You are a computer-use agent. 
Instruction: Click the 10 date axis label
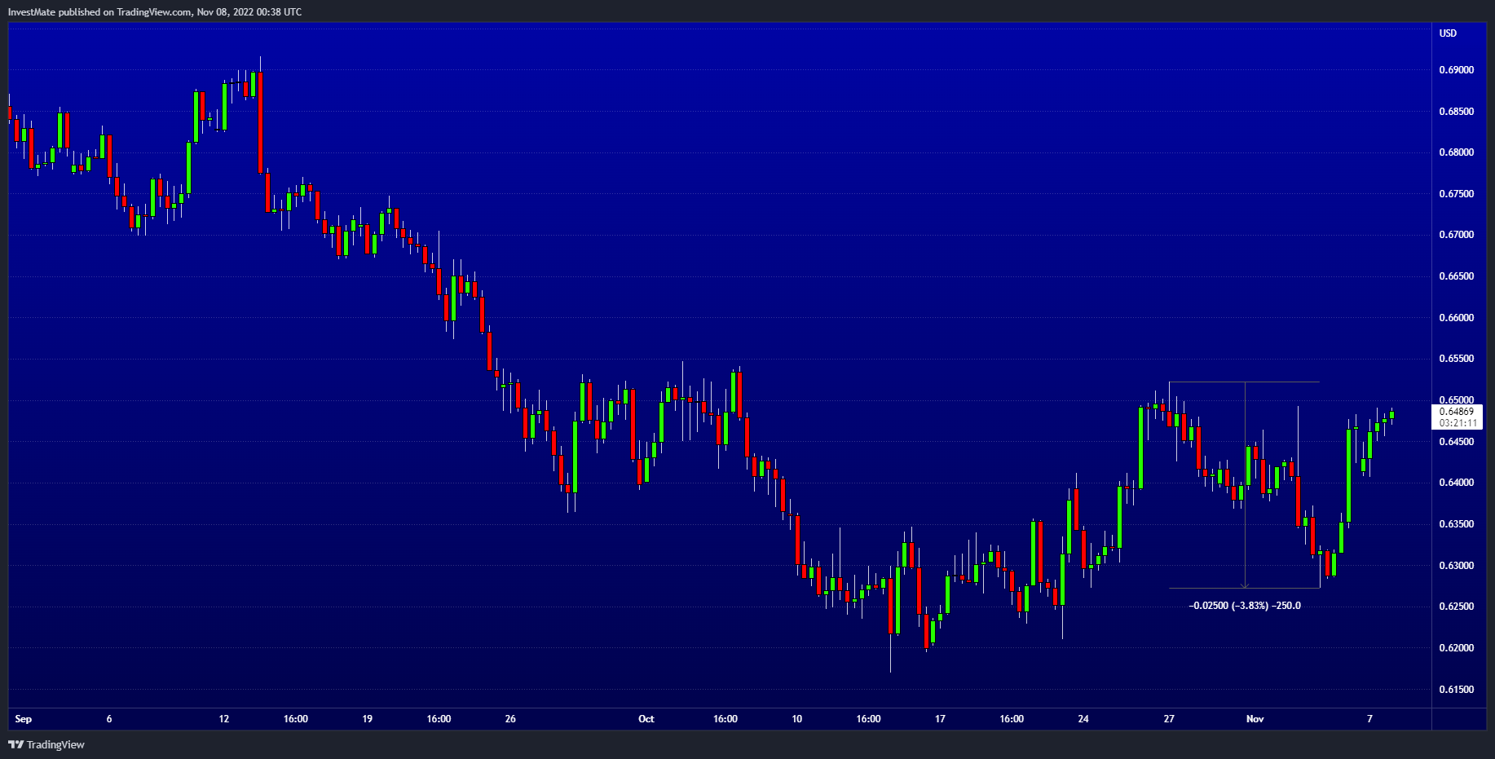797,719
